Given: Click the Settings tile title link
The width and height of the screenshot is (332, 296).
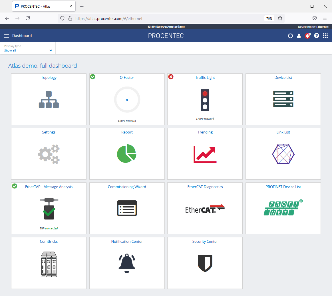Looking at the screenshot, I should point(49,132).
